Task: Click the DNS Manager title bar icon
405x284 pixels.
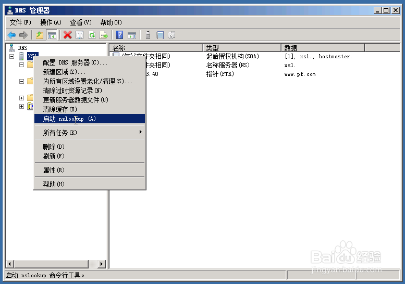Action: tap(10, 10)
